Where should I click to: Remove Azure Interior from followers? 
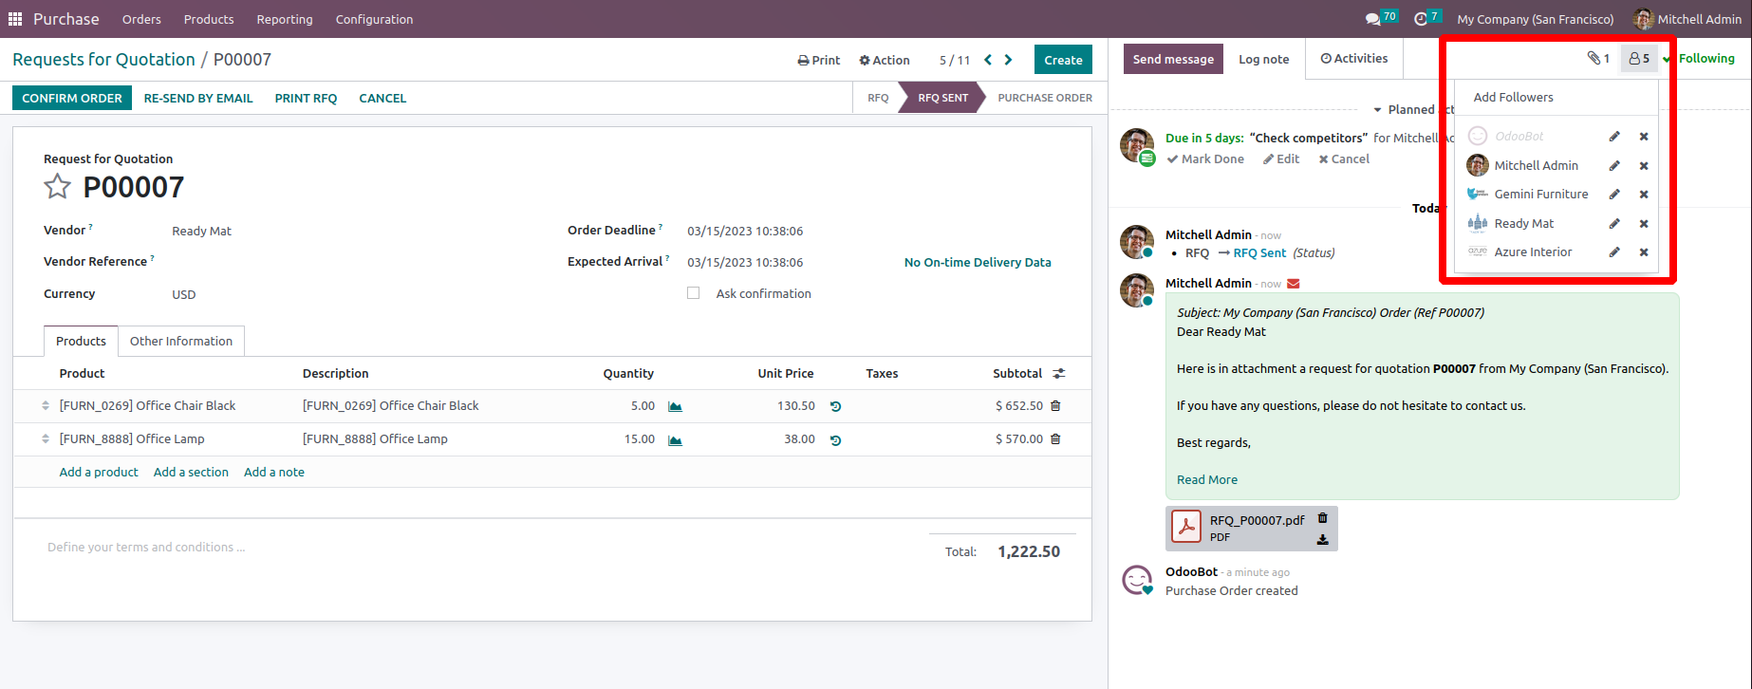click(1644, 252)
